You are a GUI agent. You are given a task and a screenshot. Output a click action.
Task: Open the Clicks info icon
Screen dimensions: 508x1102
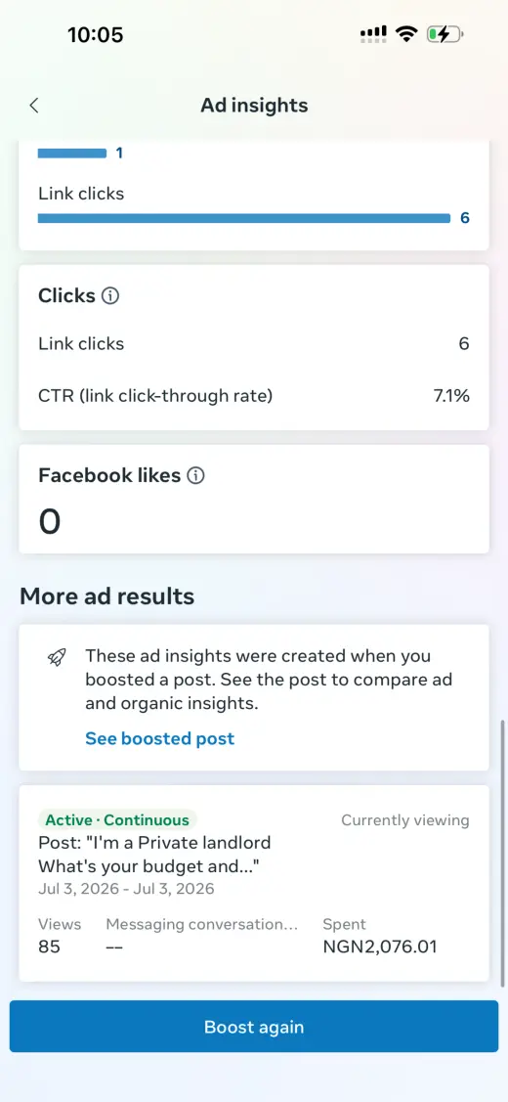(x=110, y=296)
